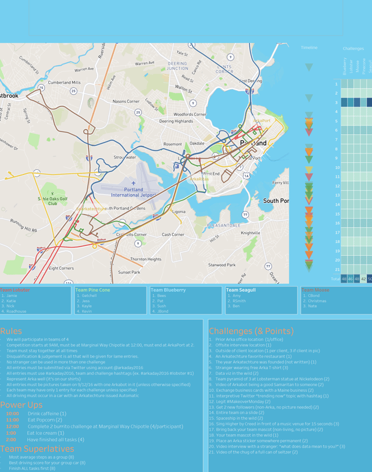Select the Team Lobster header

15,290
